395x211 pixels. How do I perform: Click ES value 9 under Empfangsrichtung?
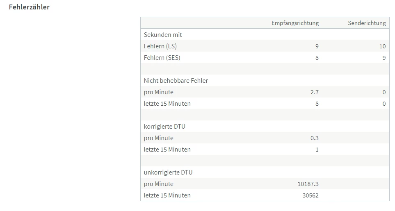coord(317,46)
